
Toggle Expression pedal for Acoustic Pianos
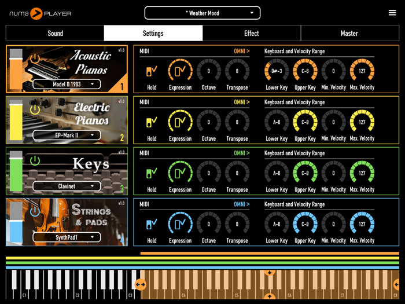point(181,71)
